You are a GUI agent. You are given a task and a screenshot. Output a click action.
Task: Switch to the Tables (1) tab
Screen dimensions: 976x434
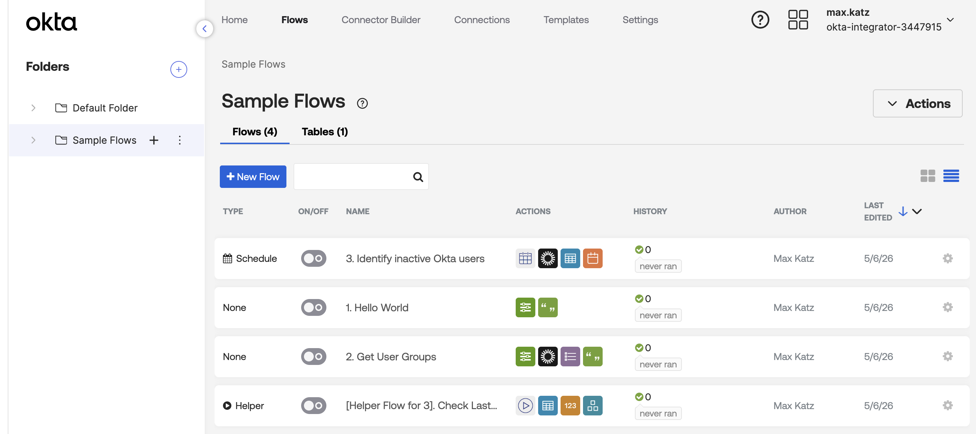pos(325,132)
